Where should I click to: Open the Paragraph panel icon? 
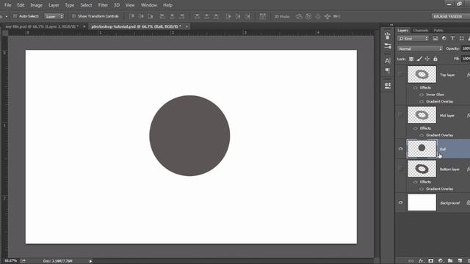[388, 70]
